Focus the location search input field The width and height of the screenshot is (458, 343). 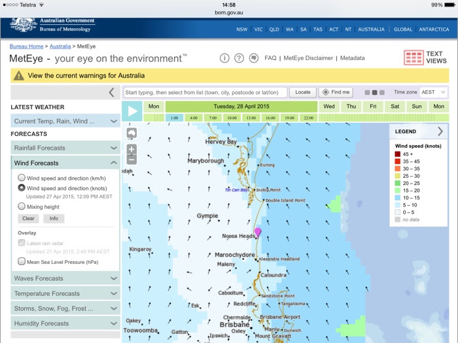coord(205,93)
